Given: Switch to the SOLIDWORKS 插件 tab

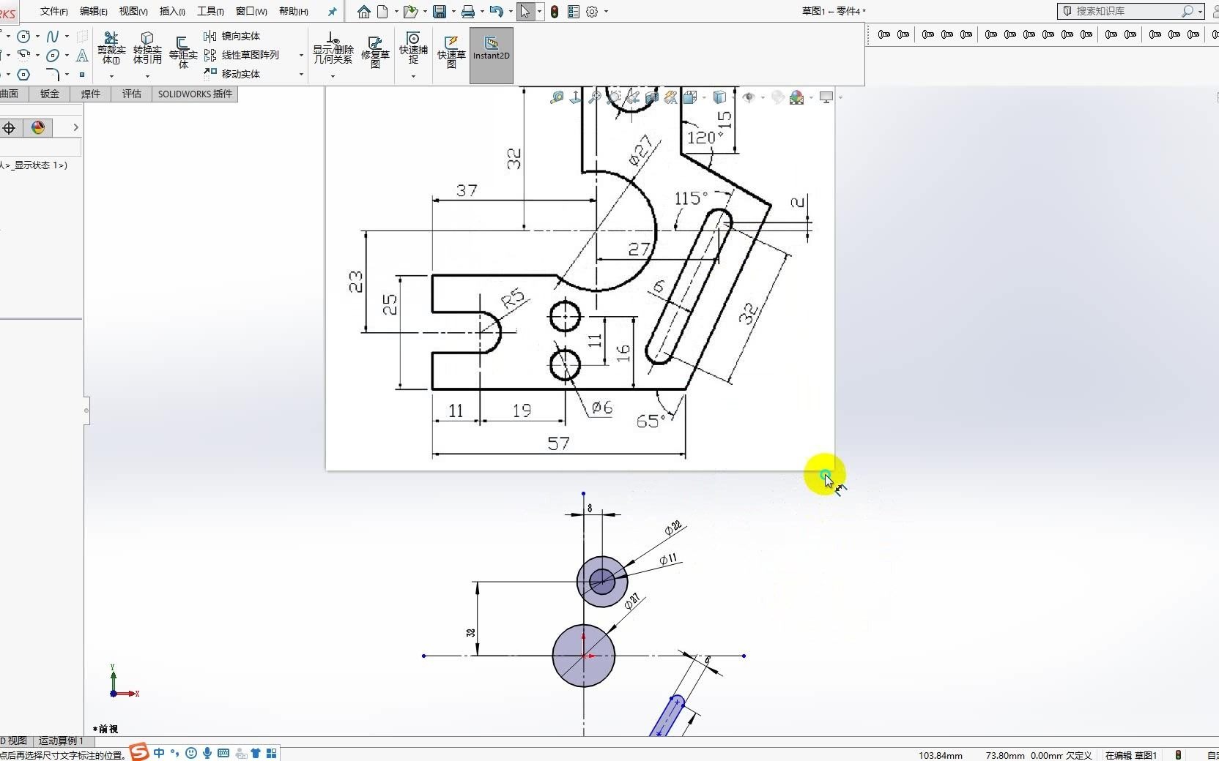Looking at the screenshot, I should (x=195, y=94).
